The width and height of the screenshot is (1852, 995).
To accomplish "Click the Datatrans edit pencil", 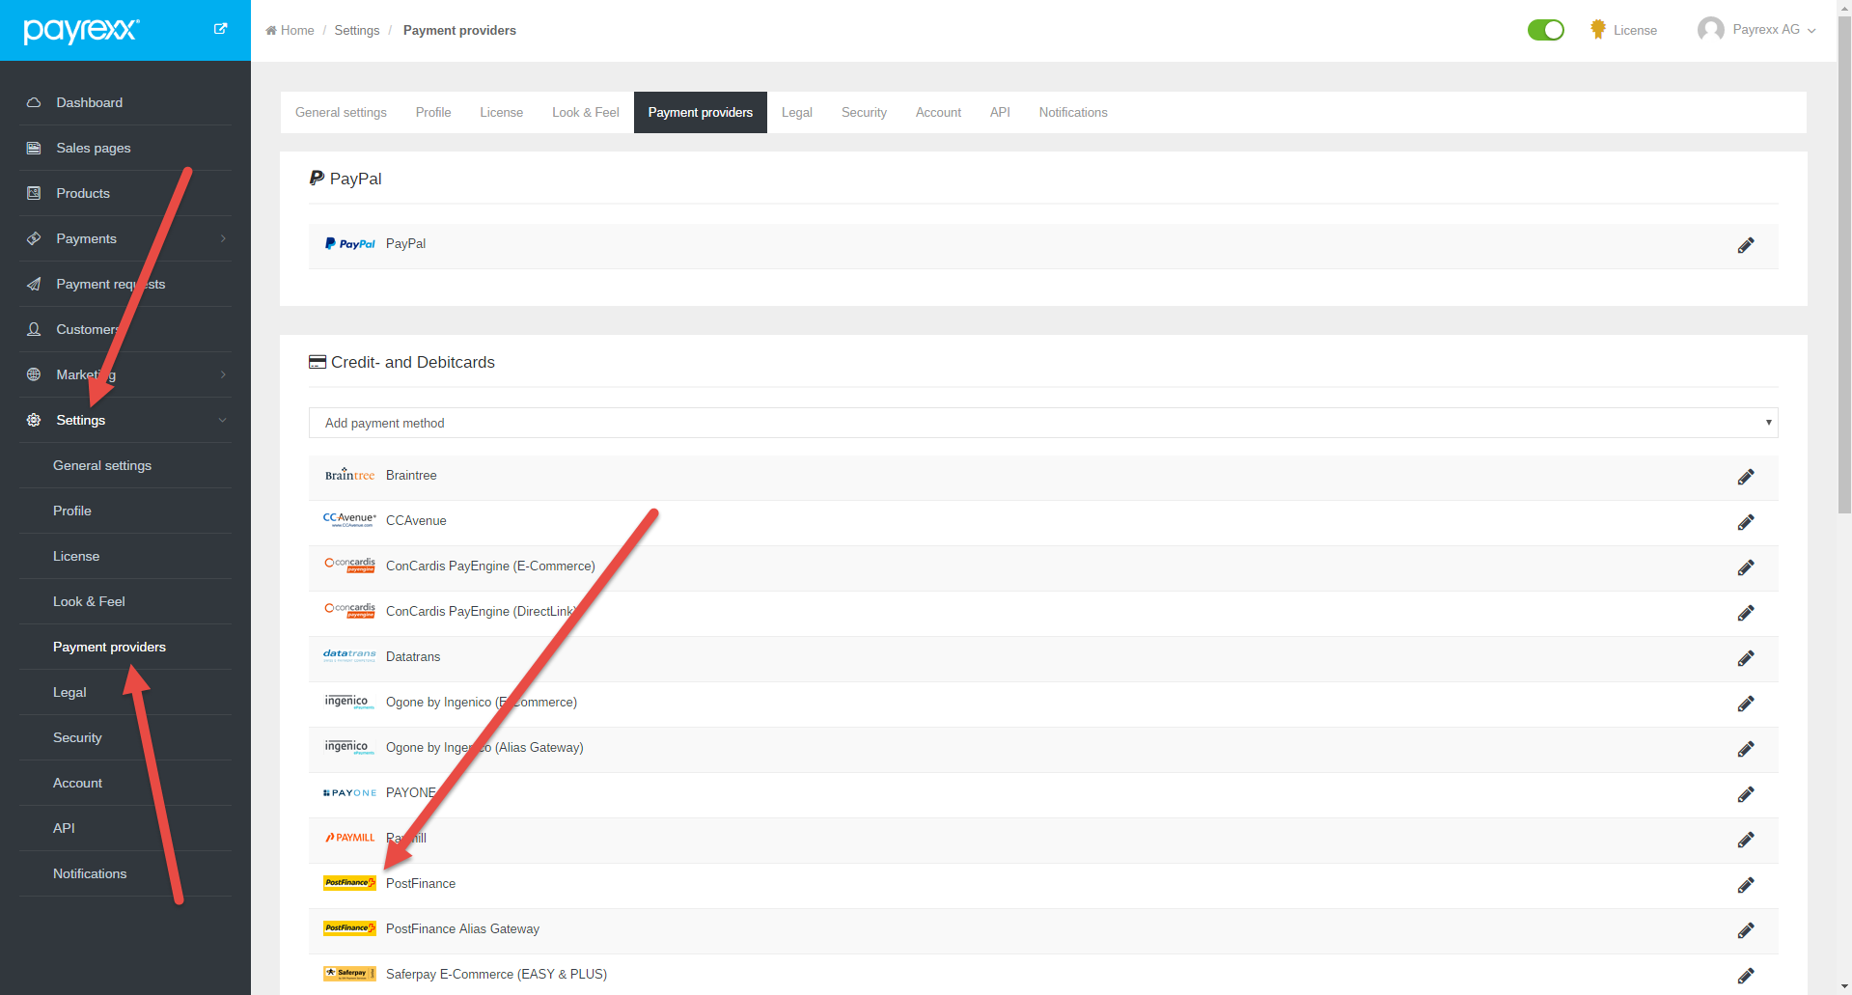I will (1746, 658).
